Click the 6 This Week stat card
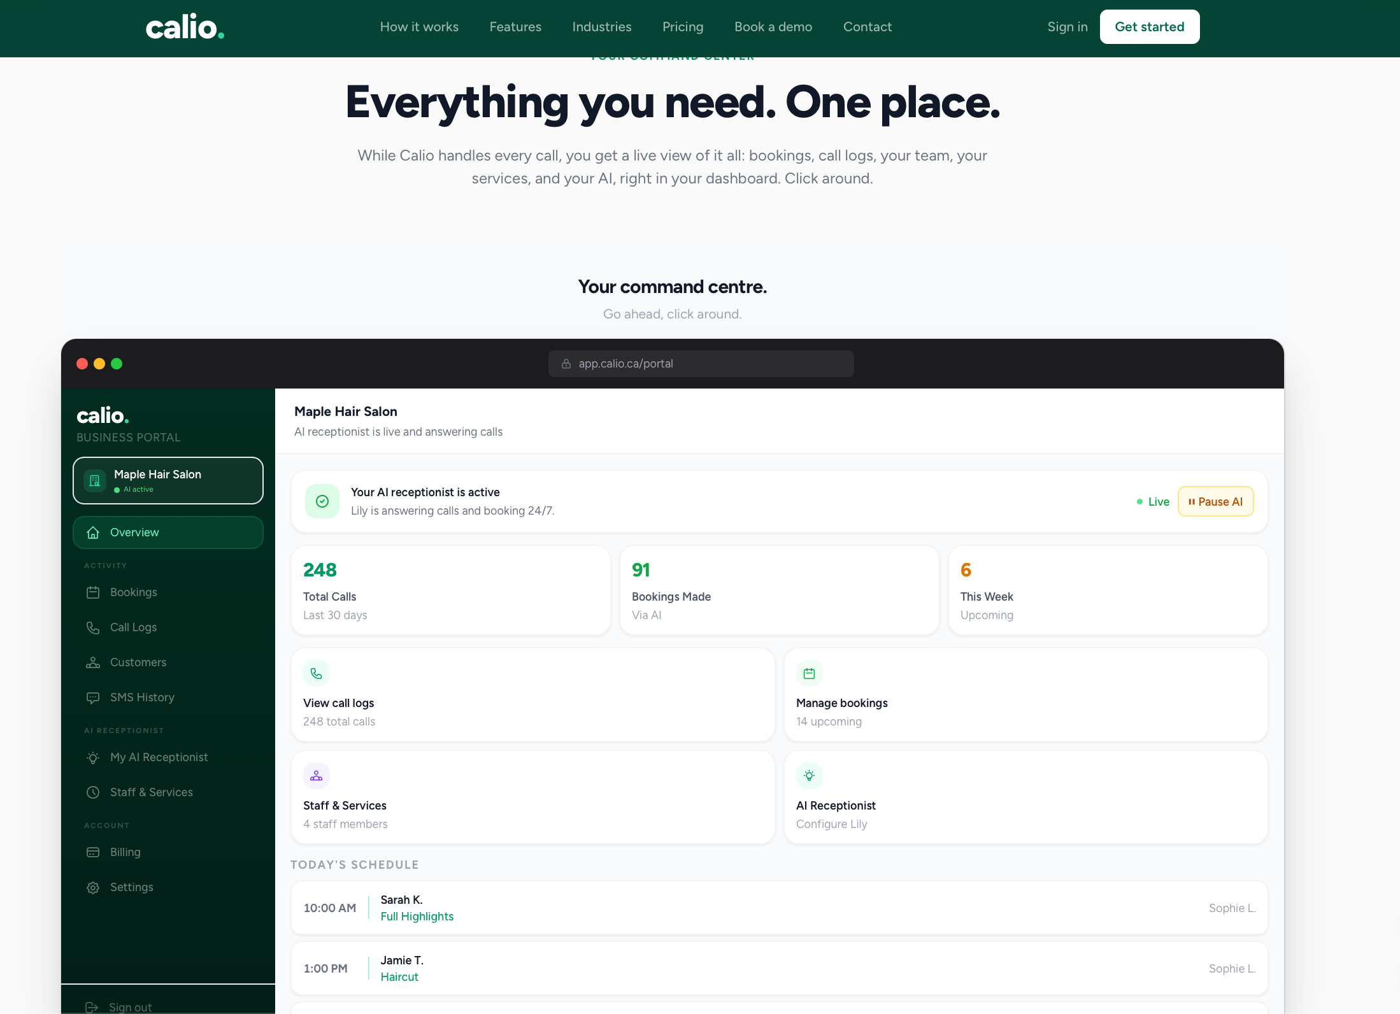Screen dimensions: 1400x1014 click(x=1108, y=590)
